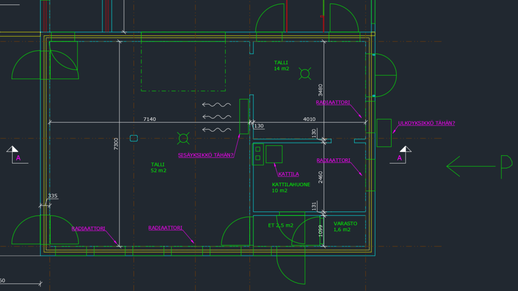Select the KATTILA label text
This screenshot has height=291, width=518.
pos(288,174)
